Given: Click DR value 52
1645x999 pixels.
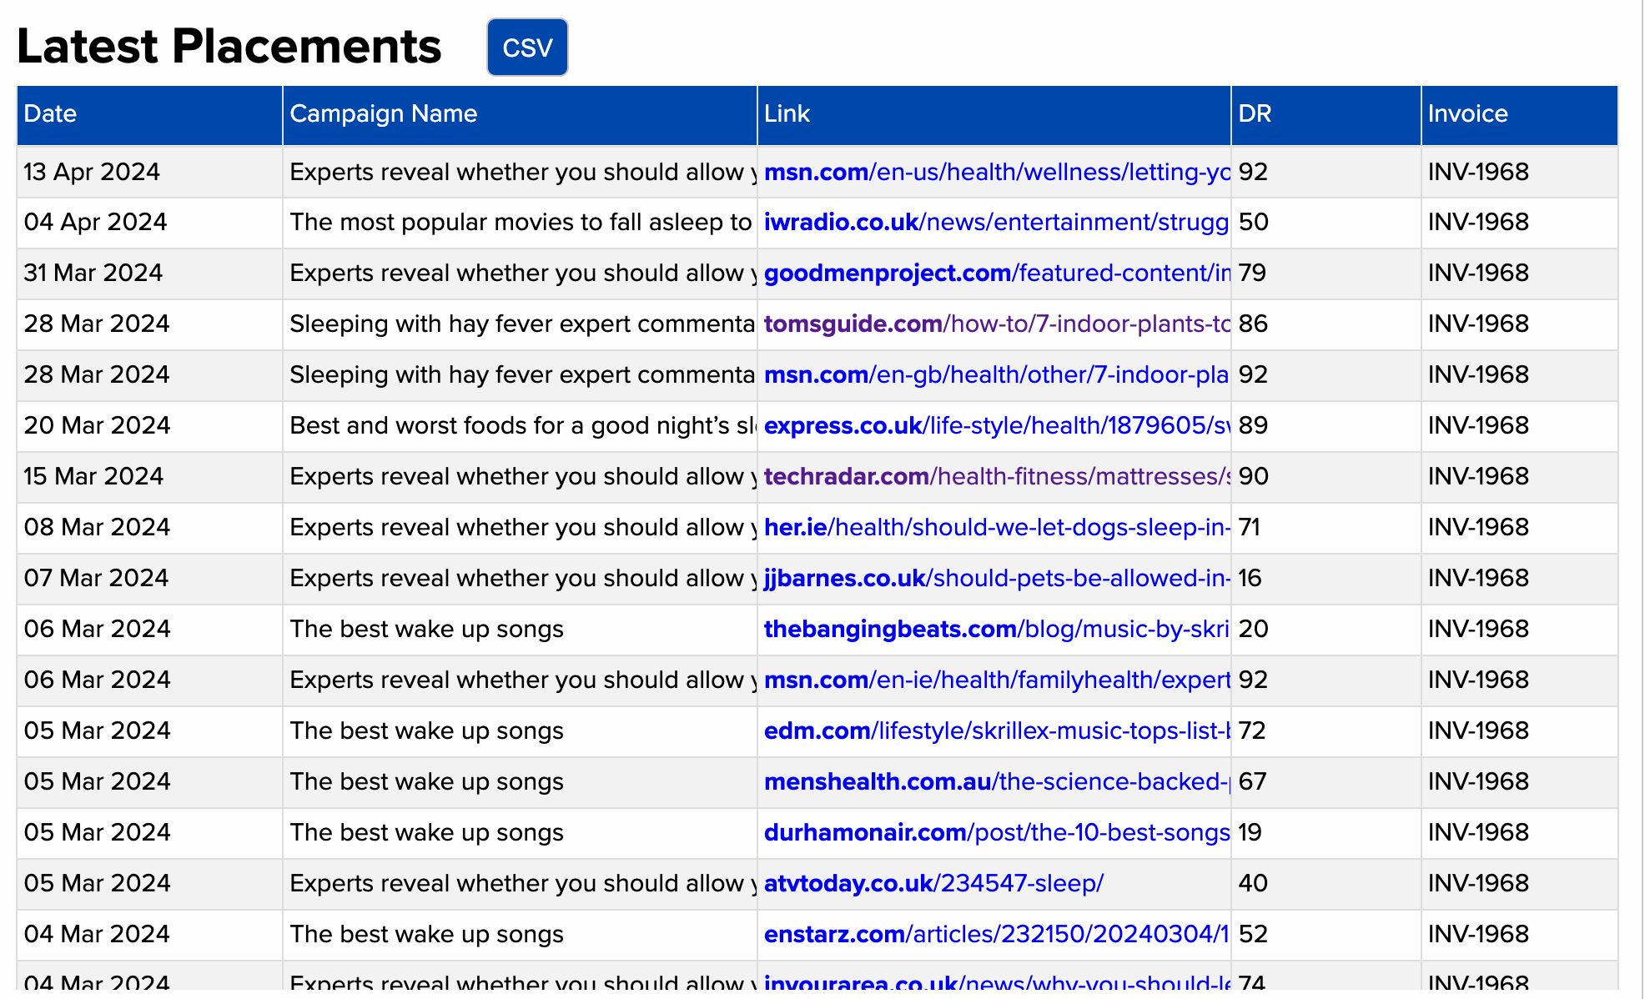Looking at the screenshot, I should coord(1253,934).
